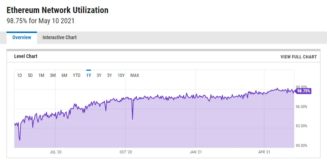Select the active 1Y range

88,75
